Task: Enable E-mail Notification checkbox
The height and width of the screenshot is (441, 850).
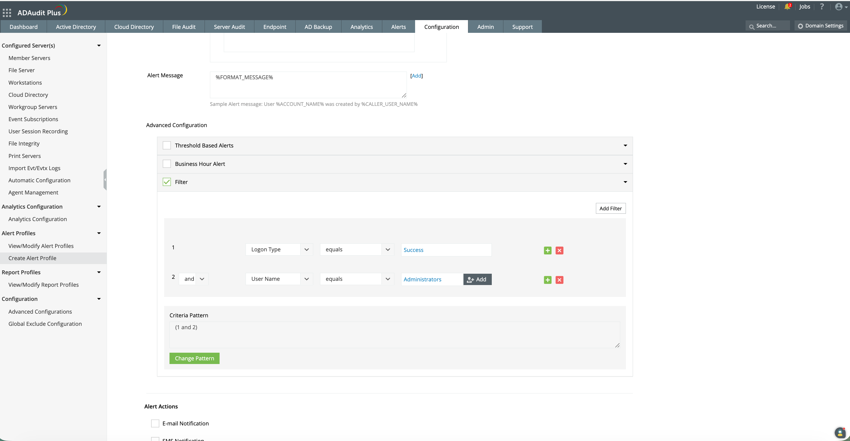Action: [155, 423]
